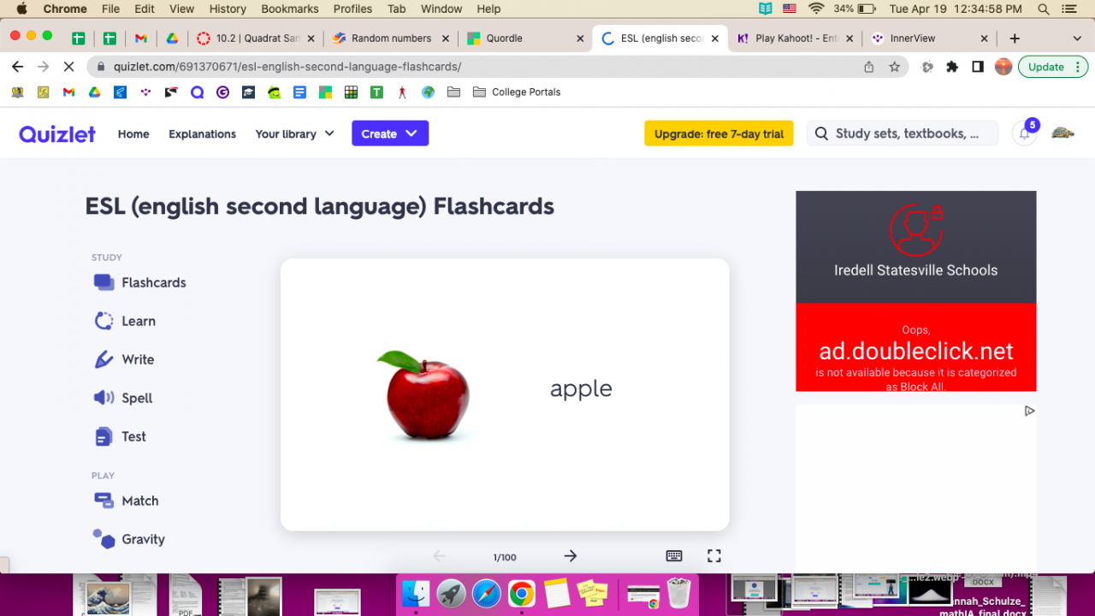Open Finder from the Dock
This screenshot has width=1095, height=616.
417,593
